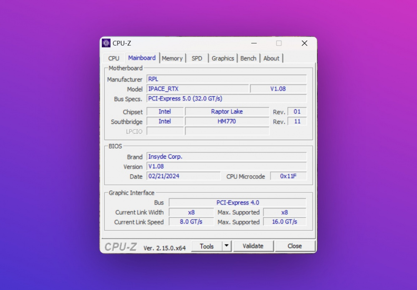Image resolution: width=417 pixels, height=290 pixels.
Task: Click the CPU Microcode label
Action: tap(246, 177)
